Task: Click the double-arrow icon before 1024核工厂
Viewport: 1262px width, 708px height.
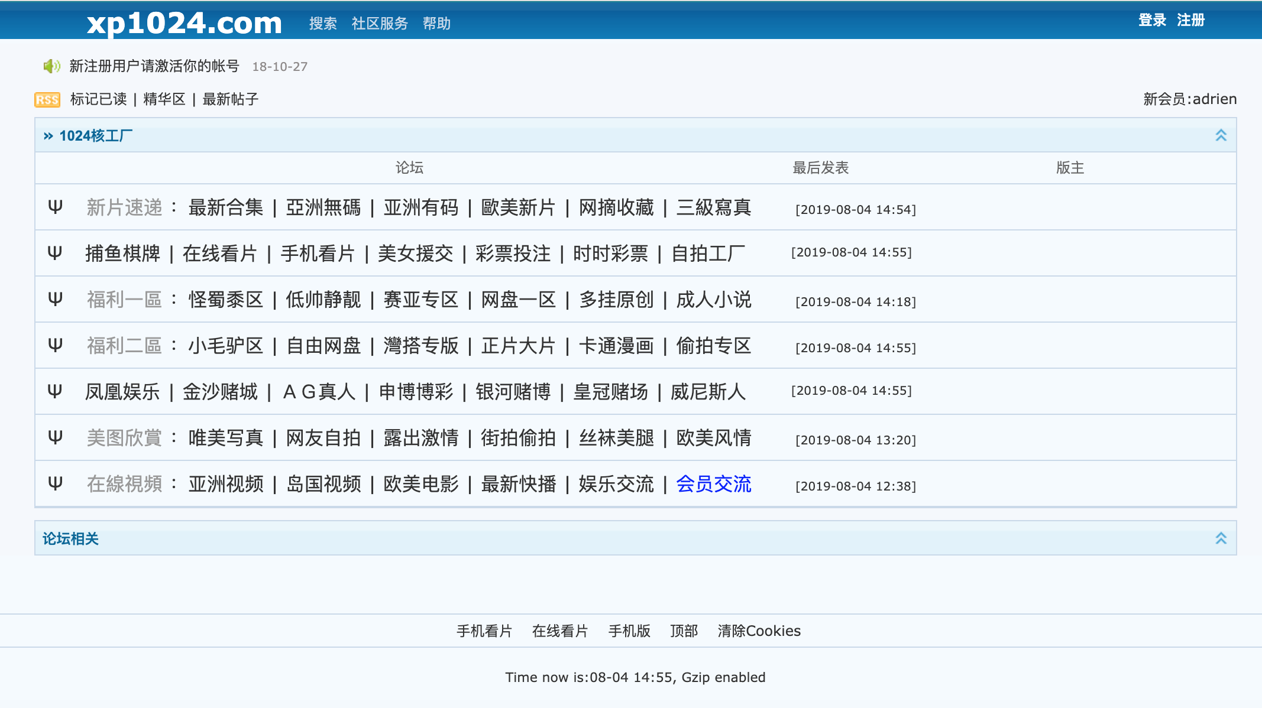Action: pos(48,136)
